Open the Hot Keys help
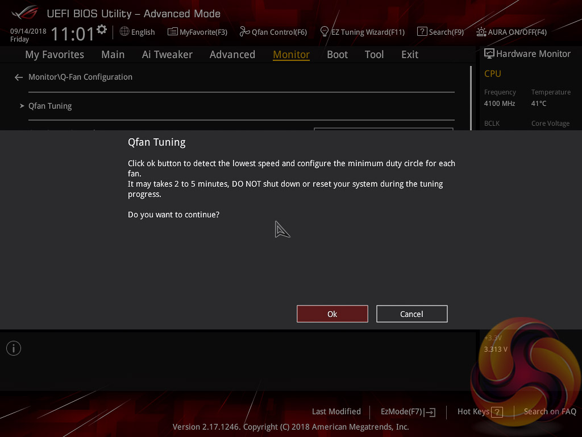Image resolution: width=582 pixels, height=437 pixels. click(480, 412)
